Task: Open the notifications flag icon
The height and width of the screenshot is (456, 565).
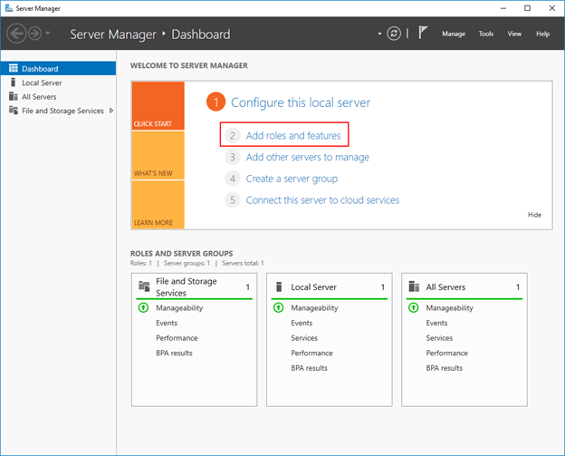Action: [423, 33]
